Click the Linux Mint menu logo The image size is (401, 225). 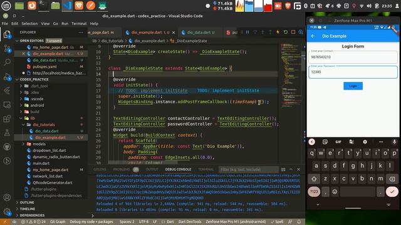pyautogui.click(x=6, y=6)
